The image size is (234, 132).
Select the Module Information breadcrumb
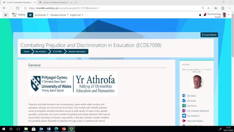pyautogui.click(x=77, y=51)
